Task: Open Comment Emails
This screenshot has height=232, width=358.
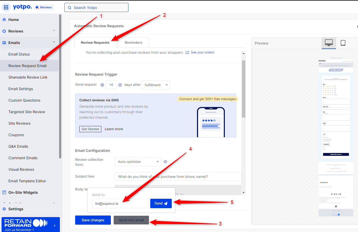Action: (x=23, y=158)
